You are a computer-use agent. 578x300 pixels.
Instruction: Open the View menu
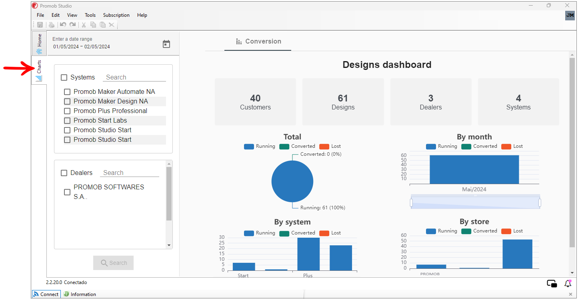tap(72, 15)
